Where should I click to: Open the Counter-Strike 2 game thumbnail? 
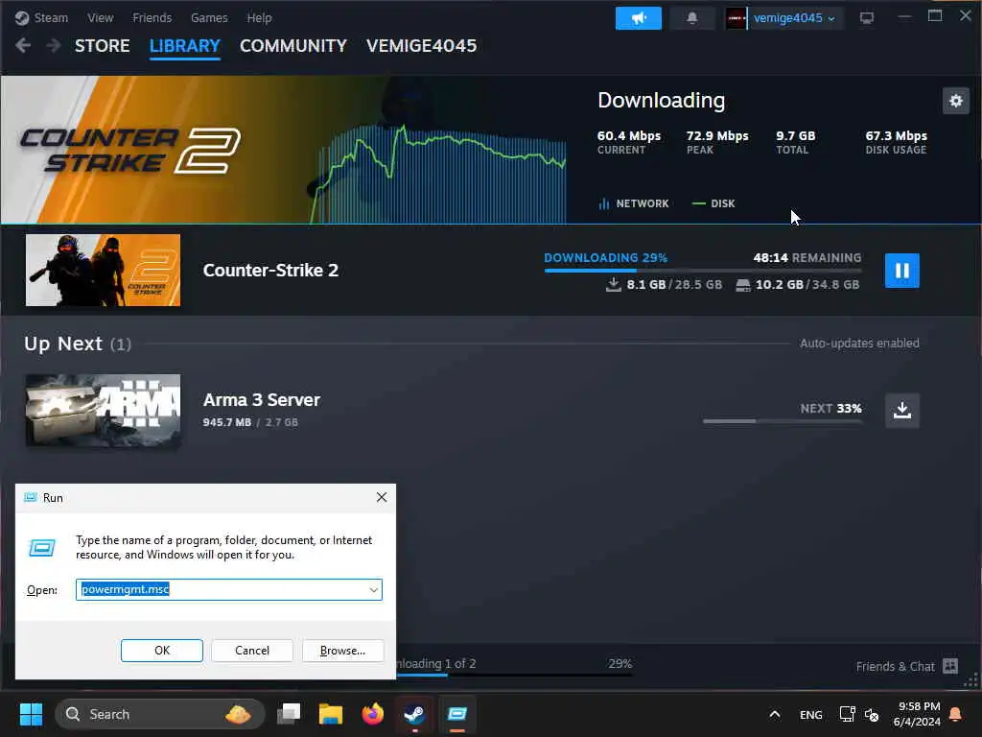click(103, 270)
